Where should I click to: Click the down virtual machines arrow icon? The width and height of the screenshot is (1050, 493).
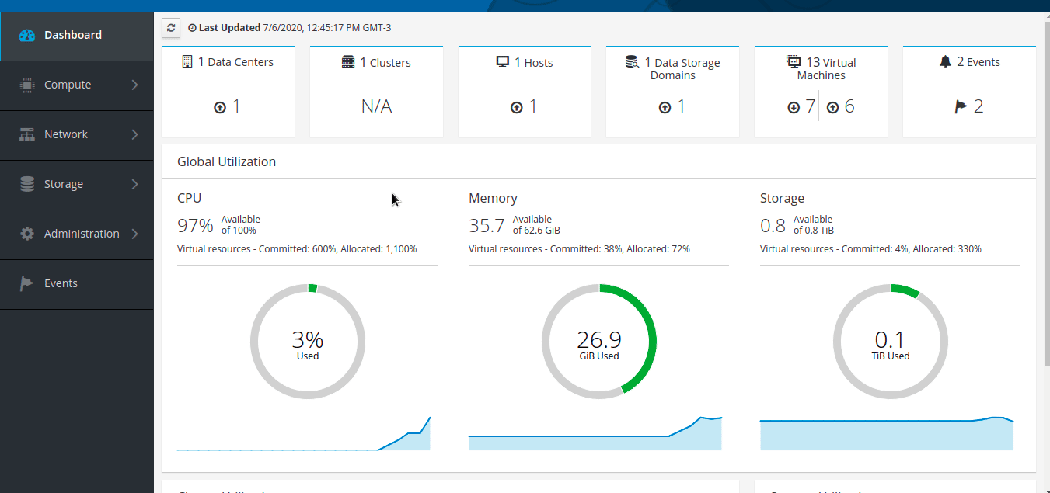point(794,108)
